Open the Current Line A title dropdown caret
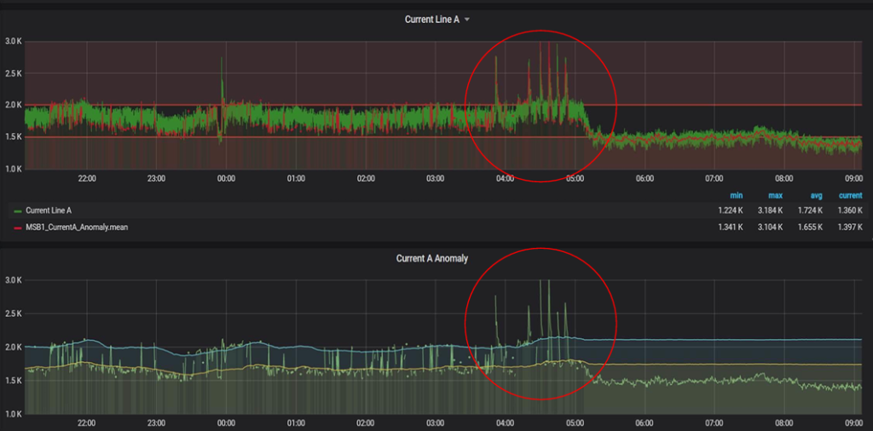Screen dimensions: 873x431 pos(467,20)
